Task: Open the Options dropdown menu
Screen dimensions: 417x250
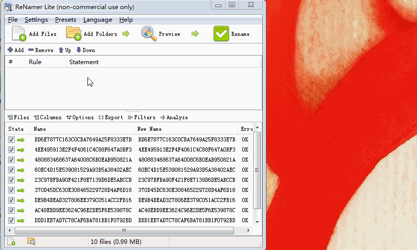Action: (80, 117)
